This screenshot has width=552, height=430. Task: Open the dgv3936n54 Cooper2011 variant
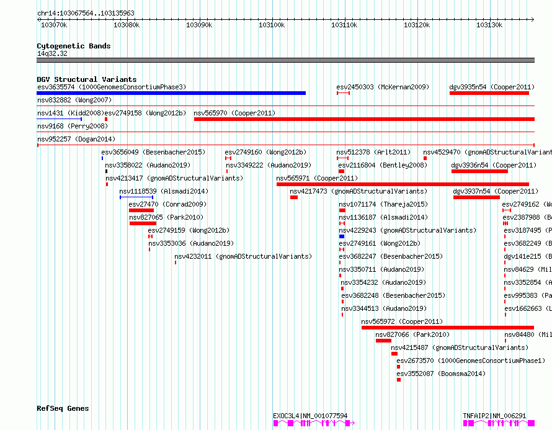[494, 165]
